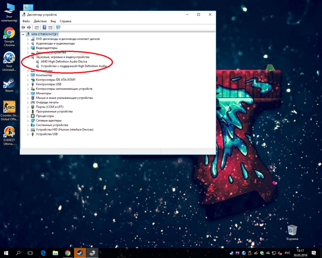
Task: Expand the Аудиовходы и аудиовыходы chevron
Action: (28, 44)
